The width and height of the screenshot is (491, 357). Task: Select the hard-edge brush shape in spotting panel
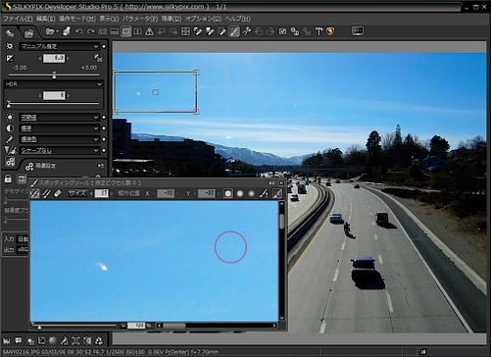pos(228,193)
